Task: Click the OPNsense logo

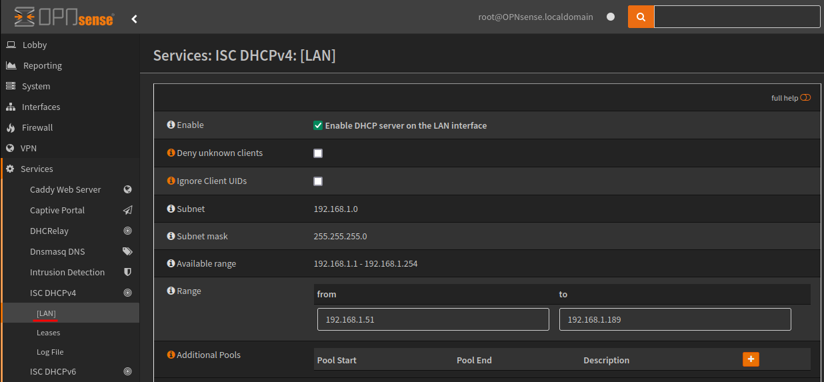Action: coord(63,17)
